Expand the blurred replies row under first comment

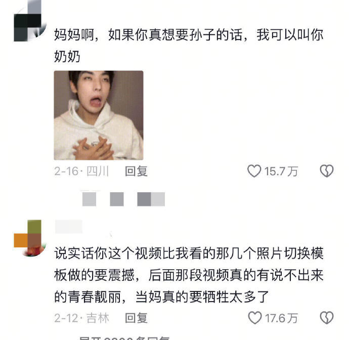tap(123, 199)
